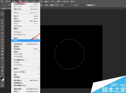
Task: Choose 清除(E) clear
Action: click(x=26, y=29)
